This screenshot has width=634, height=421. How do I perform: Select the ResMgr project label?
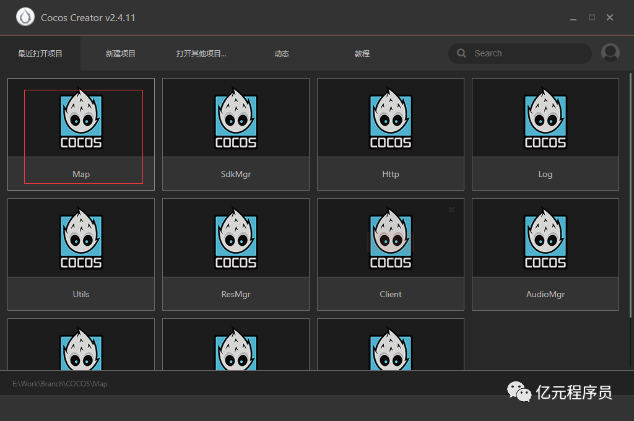[236, 295]
